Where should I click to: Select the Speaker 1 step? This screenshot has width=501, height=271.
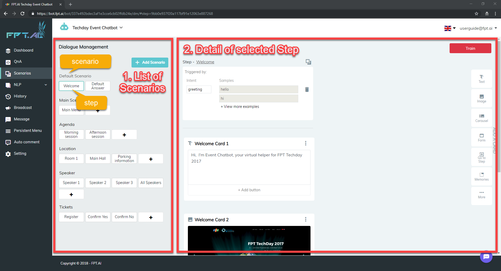point(71,183)
